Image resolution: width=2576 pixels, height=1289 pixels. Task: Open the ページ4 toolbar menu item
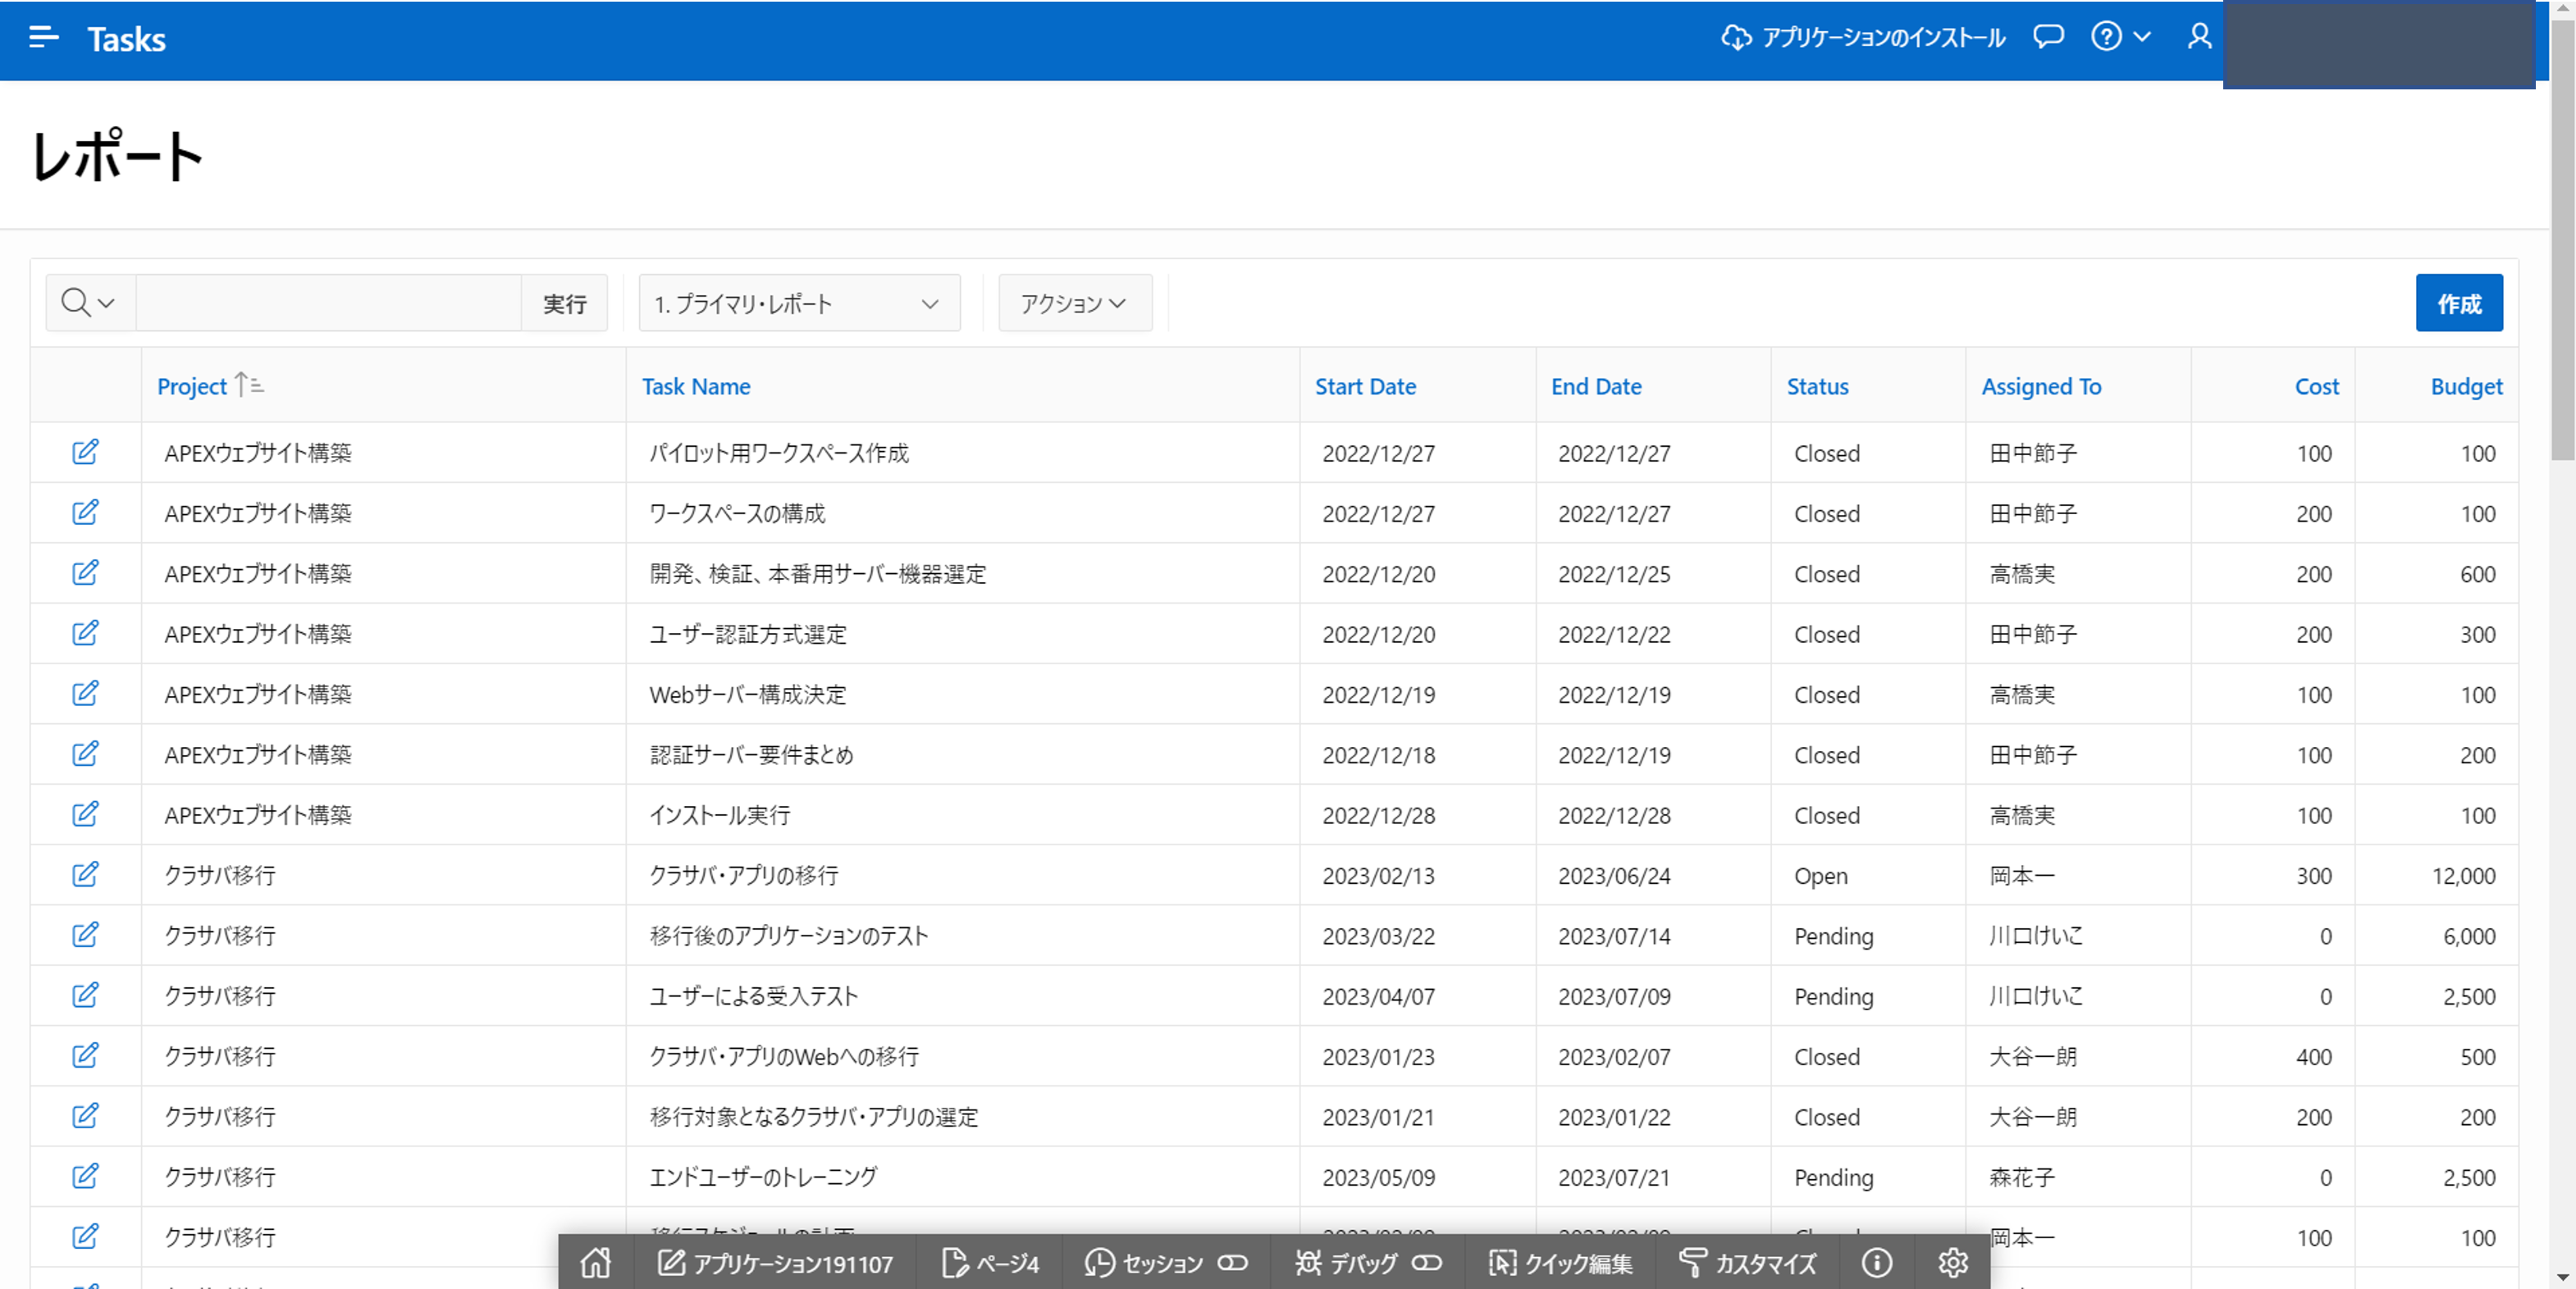tap(990, 1263)
